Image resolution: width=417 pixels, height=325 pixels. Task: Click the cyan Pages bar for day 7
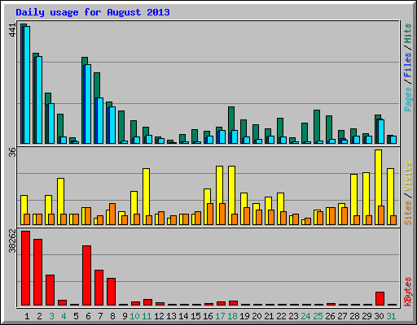pyautogui.click(x=100, y=120)
